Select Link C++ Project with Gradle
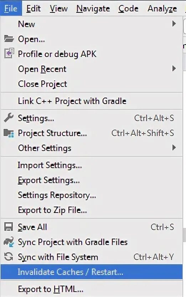Image resolution: width=186 pixels, height=297 pixels. (x=91, y=101)
